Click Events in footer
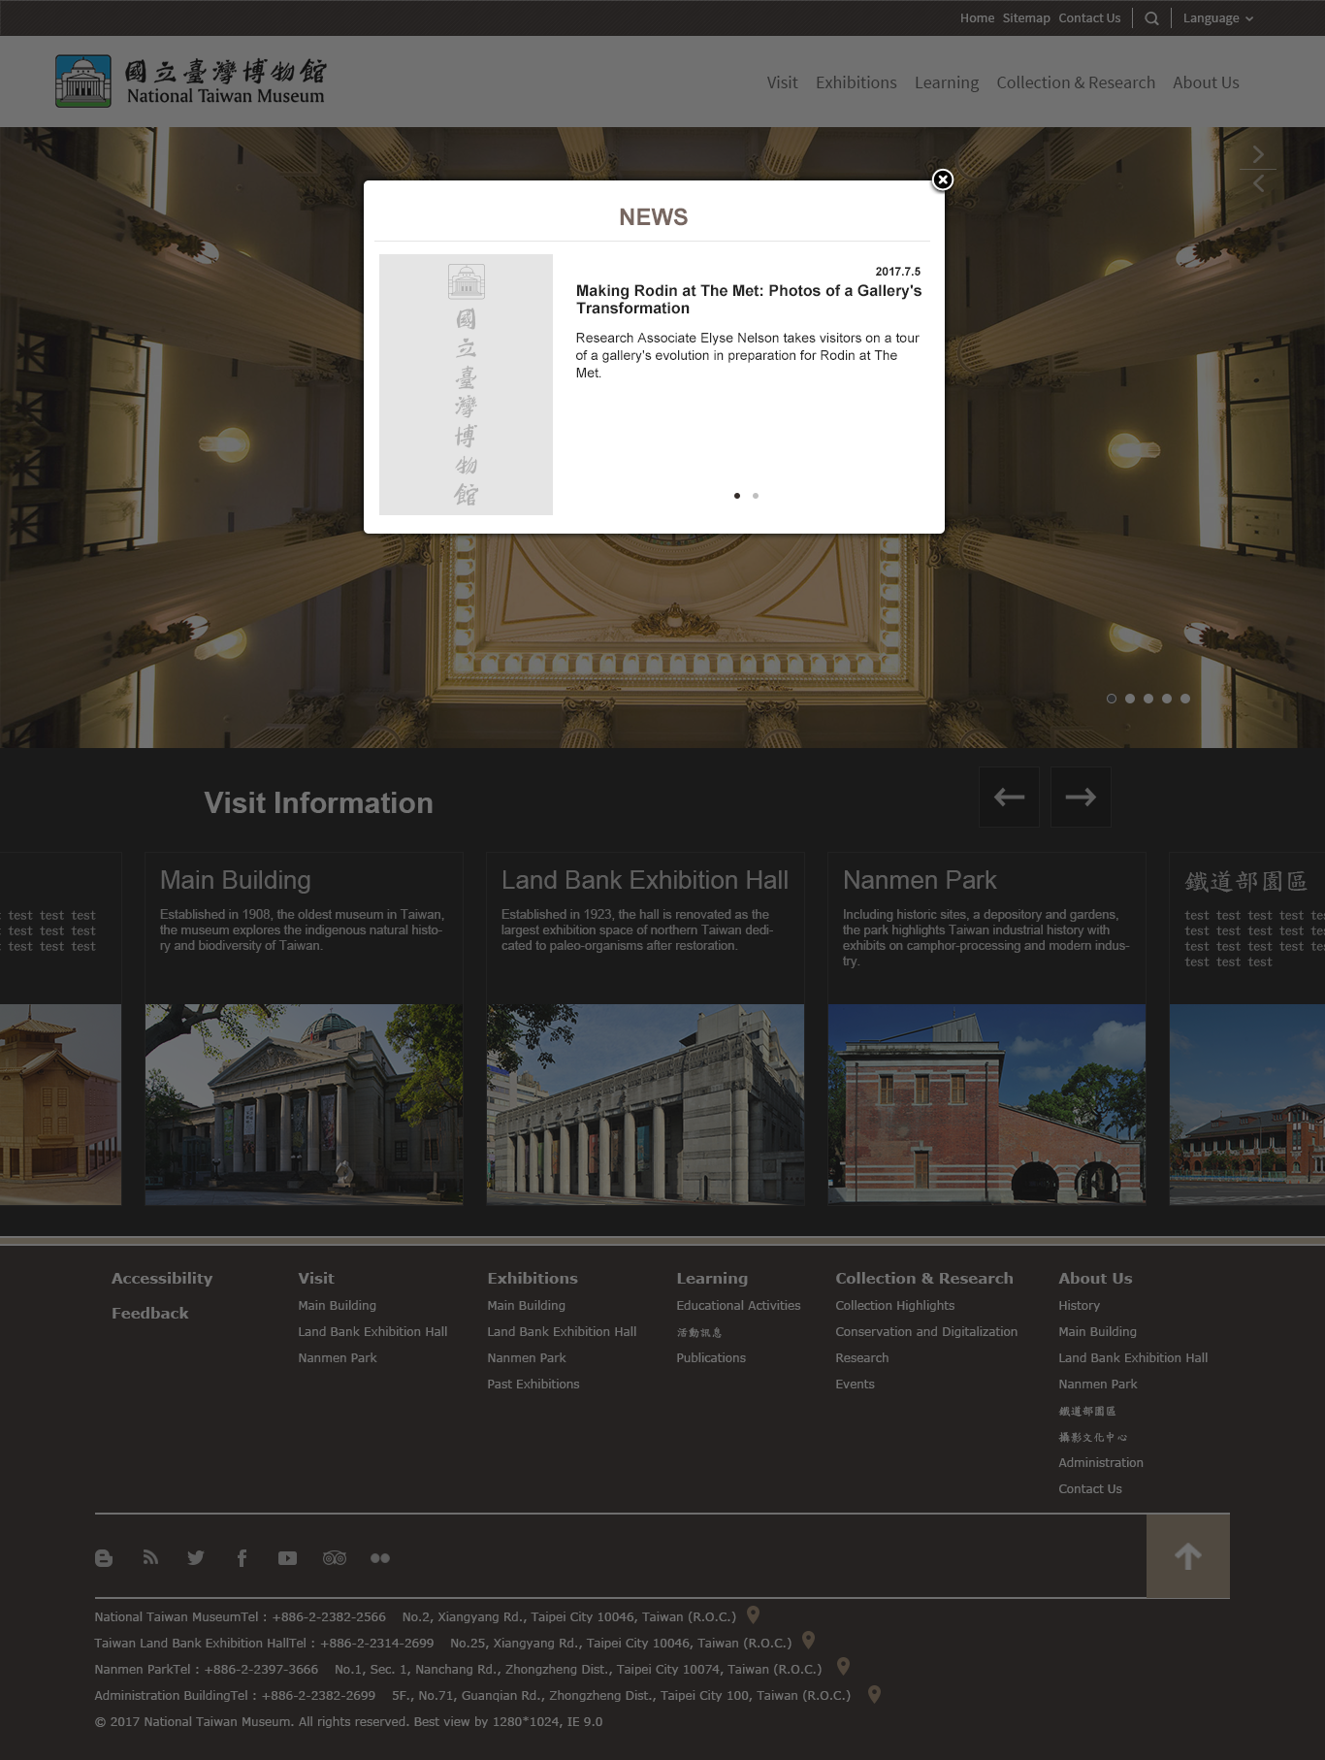 (855, 1385)
